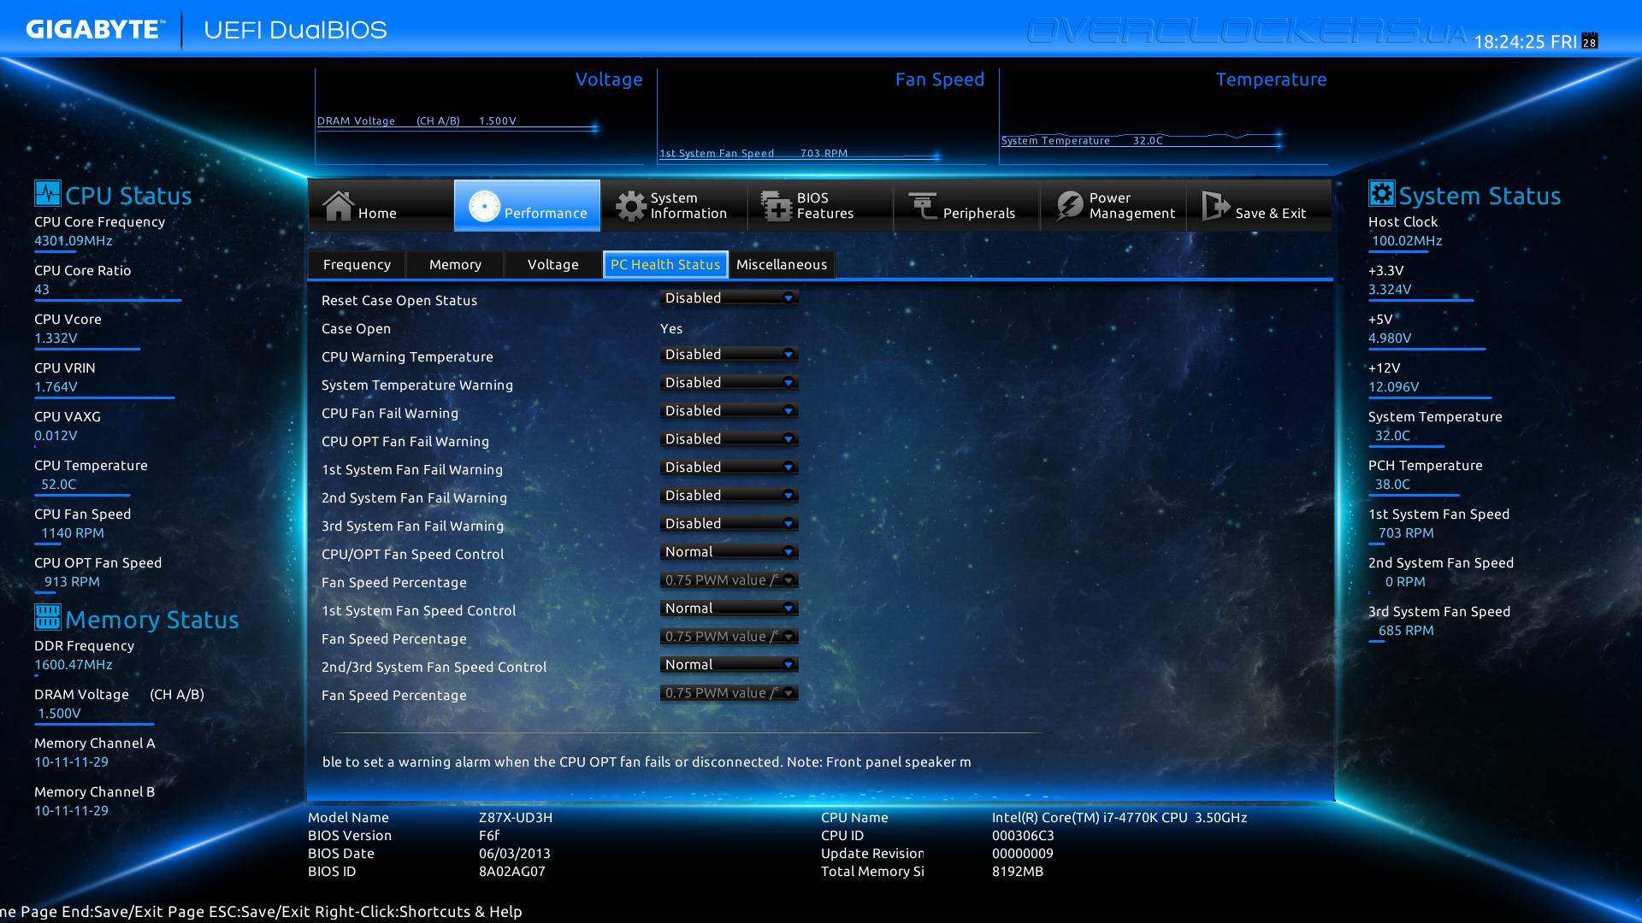Click the Home menu label
1642x923 pixels.
[x=377, y=214]
